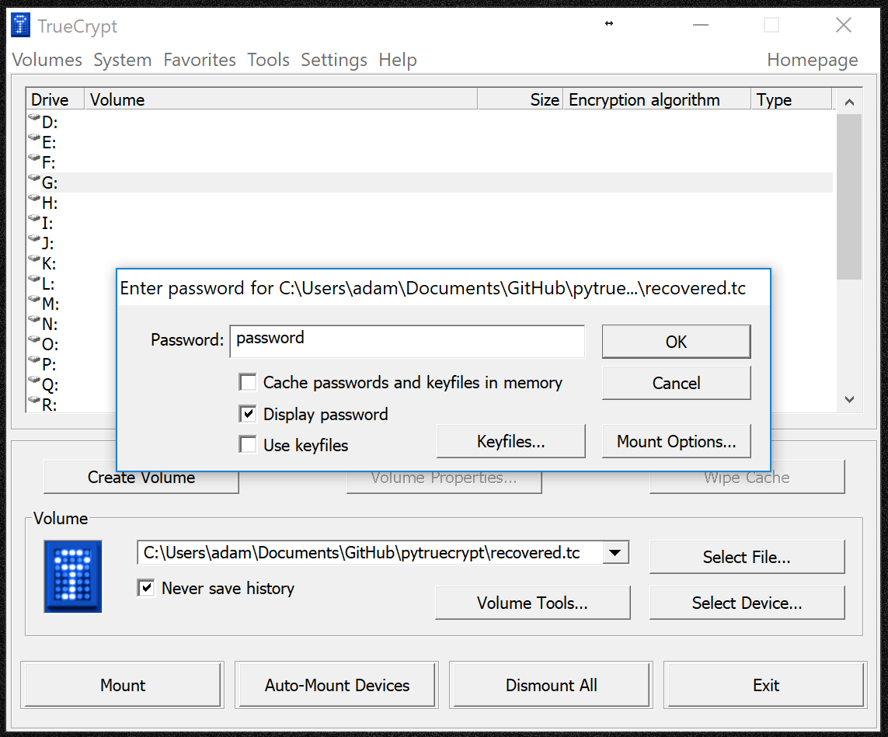Toggle Never save history checkbox
The height and width of the screenshot is (737, 888).
pos(146,588)
